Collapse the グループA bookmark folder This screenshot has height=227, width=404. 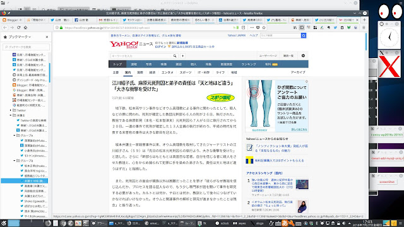(x=15, y=136)
